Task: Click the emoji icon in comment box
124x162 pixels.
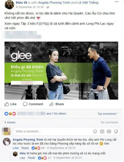Action: (95, 131)
